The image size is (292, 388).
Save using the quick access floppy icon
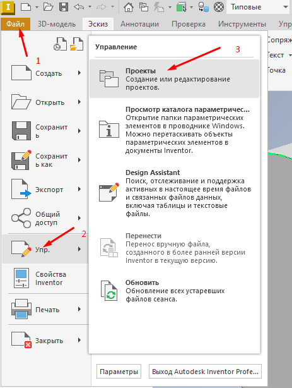pos(64,7)
